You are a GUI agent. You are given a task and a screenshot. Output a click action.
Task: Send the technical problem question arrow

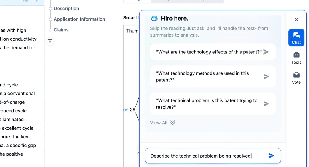point(266,104)
